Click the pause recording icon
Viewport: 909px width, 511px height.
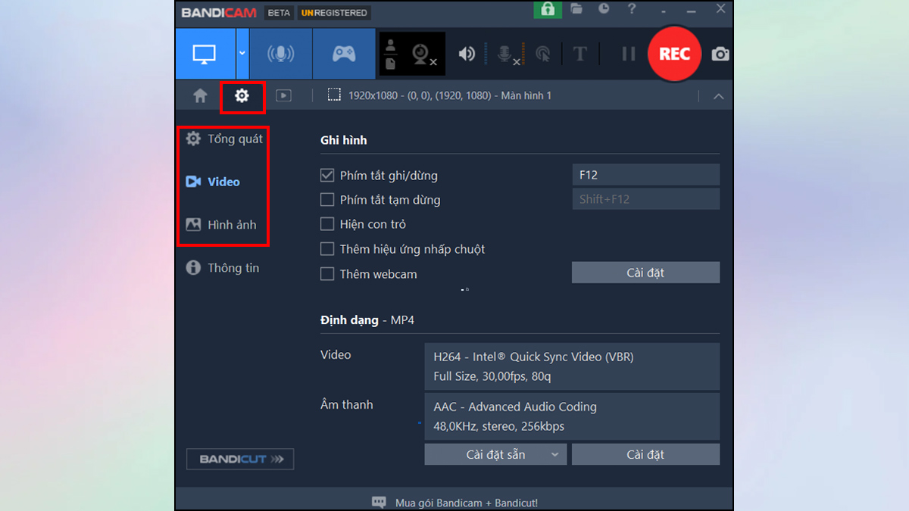[x=629, y=54]
